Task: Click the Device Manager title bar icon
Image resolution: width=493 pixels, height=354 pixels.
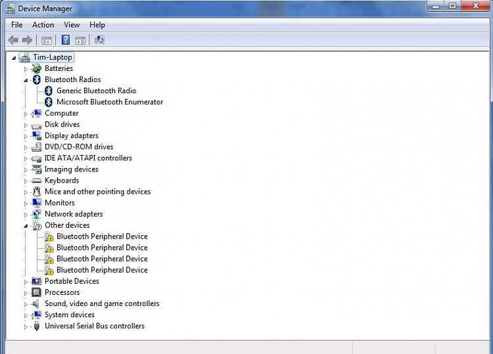Action: point(10,9)
